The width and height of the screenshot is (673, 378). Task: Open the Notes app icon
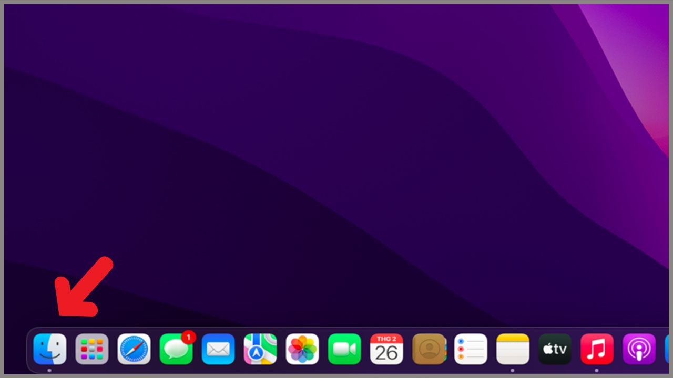(x=513, y=349)
